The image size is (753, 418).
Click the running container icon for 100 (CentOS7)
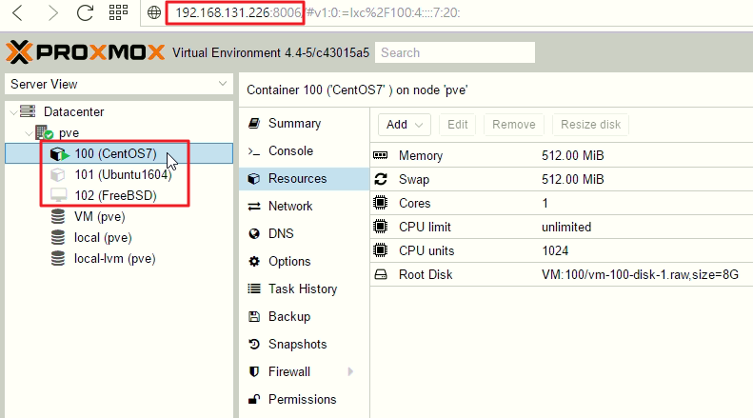pyautogui.click(x=60, y=153)
